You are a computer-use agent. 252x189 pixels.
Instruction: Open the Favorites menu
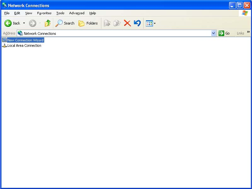(x=44, y=13)
